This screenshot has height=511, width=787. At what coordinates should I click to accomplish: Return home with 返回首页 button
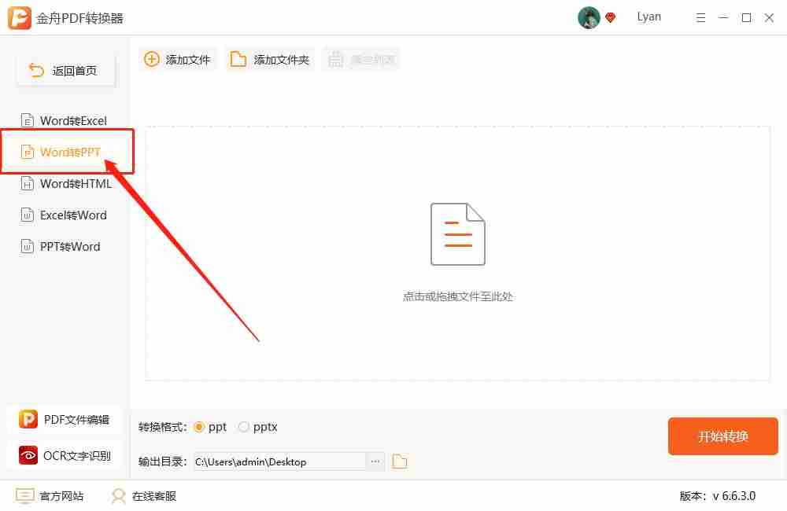tap(66, 71)
